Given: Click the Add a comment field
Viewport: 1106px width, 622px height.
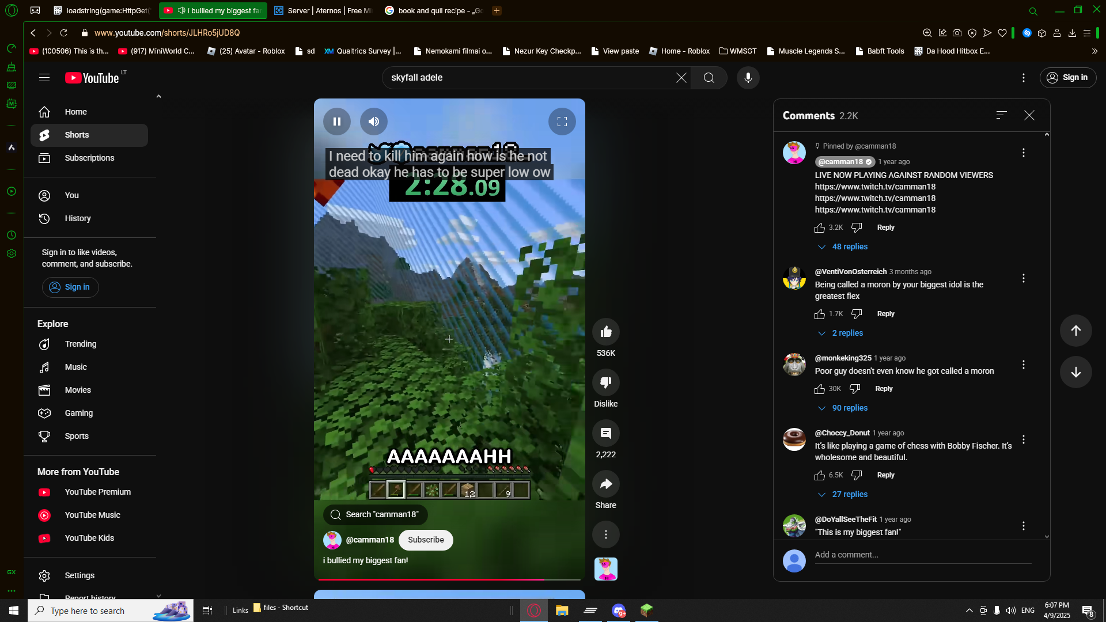Looking at the screenshot, I should click(923, 555).
